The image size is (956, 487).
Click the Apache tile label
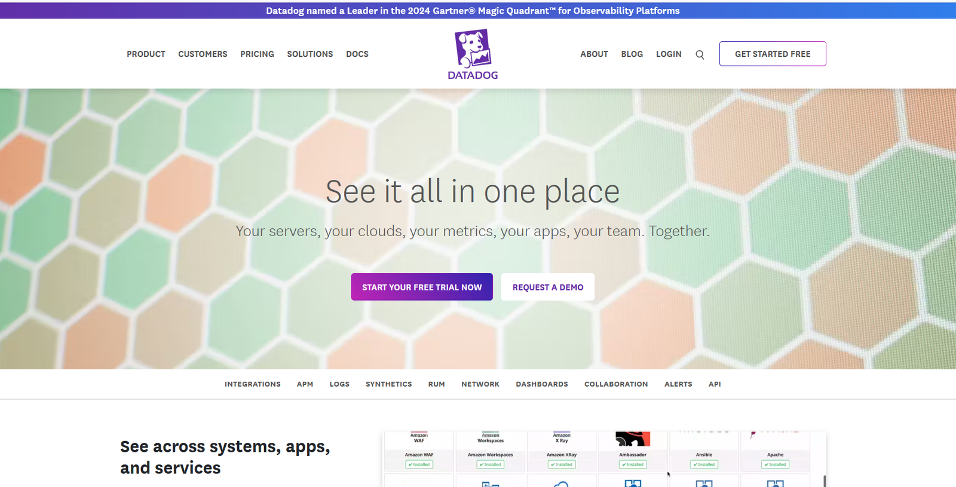[776, 455]
